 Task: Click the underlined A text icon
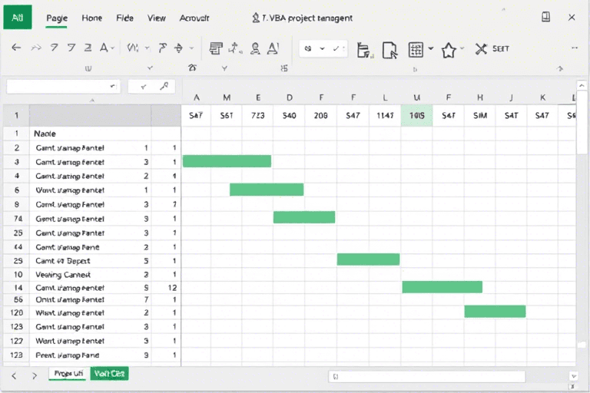(272, 48)
